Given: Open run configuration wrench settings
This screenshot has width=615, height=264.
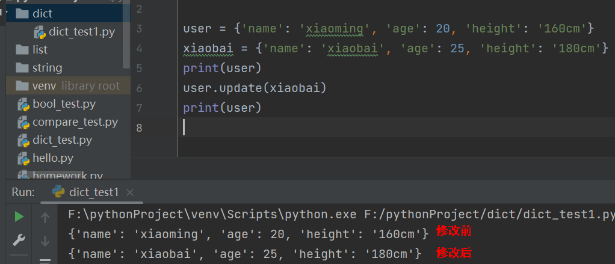Looking at the screenshot, I should [x=19, y=240].
